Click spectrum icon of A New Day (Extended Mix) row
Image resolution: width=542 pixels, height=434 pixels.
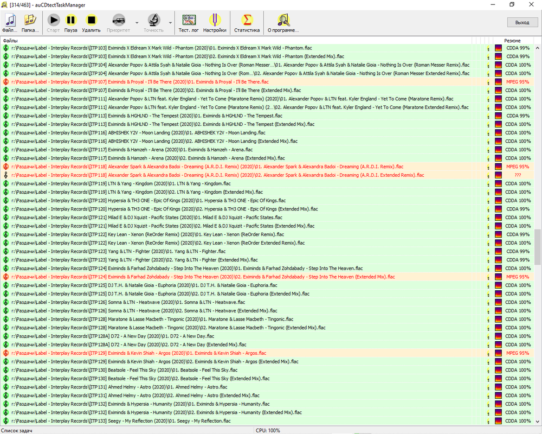(x=498, y=344)
